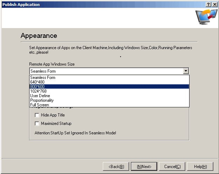Collapse the window size dropdown arrow

click(186, 71)
